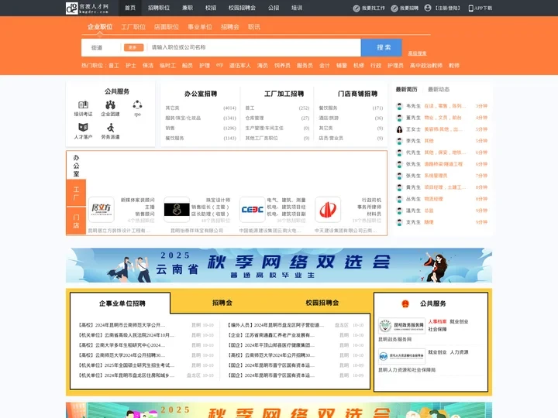Screen dimensions: 558x418
Task: Select the 企业职位 search tab
Action: [x=100, y=26]
